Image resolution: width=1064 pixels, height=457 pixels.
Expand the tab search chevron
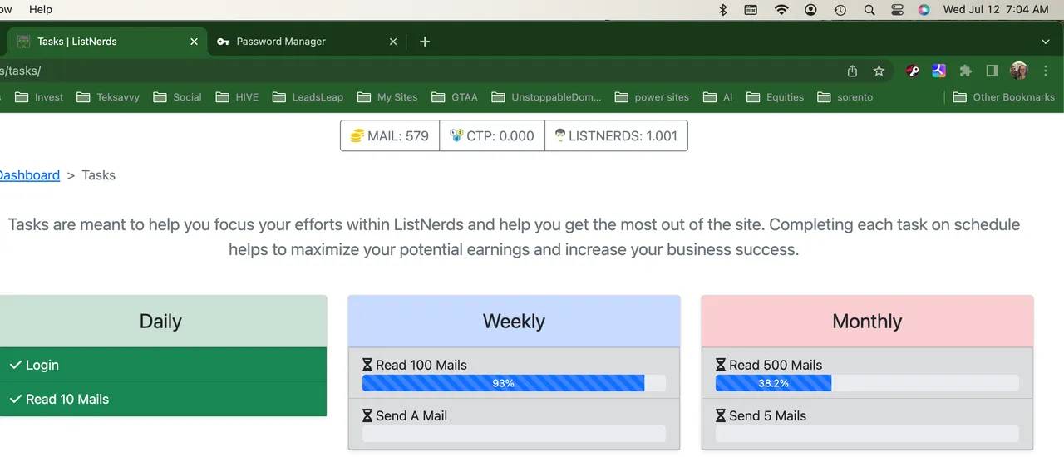pos(1046,42)
